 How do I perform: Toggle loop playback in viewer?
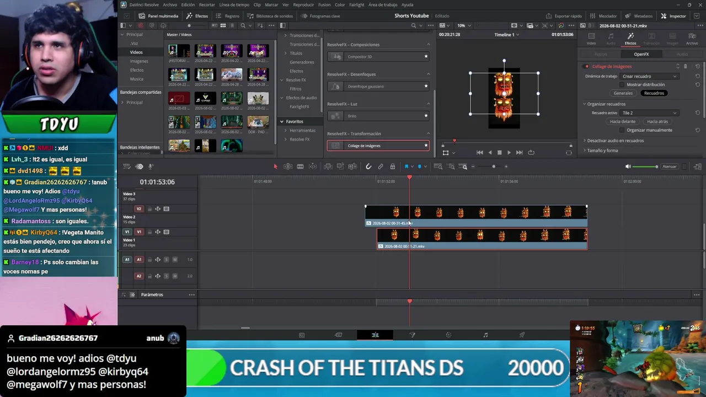[531, 153]
